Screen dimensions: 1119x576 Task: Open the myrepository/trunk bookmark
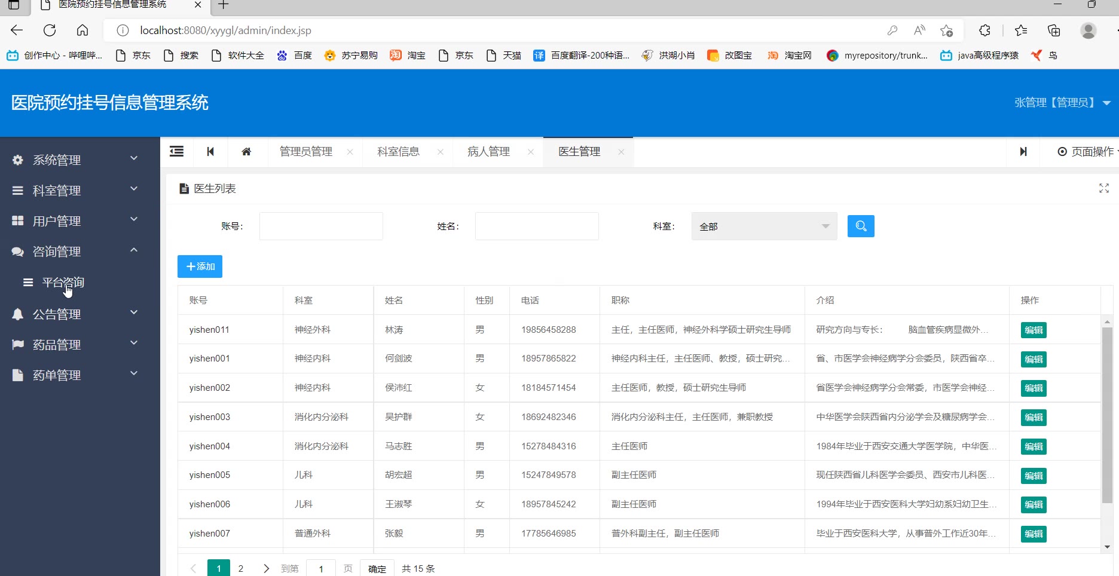click(x=877, y=56)
